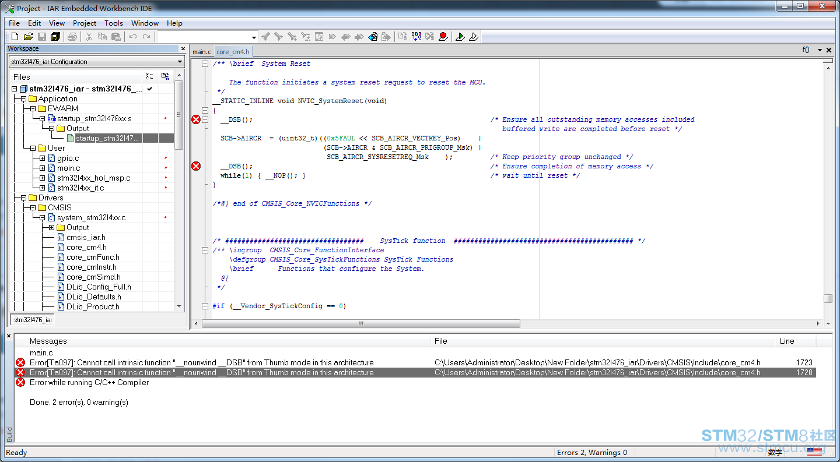Select the stm32l476_iar workspace tab
Image resolution: width=840 pixels, height=462 pixels.
coord(33,319)
